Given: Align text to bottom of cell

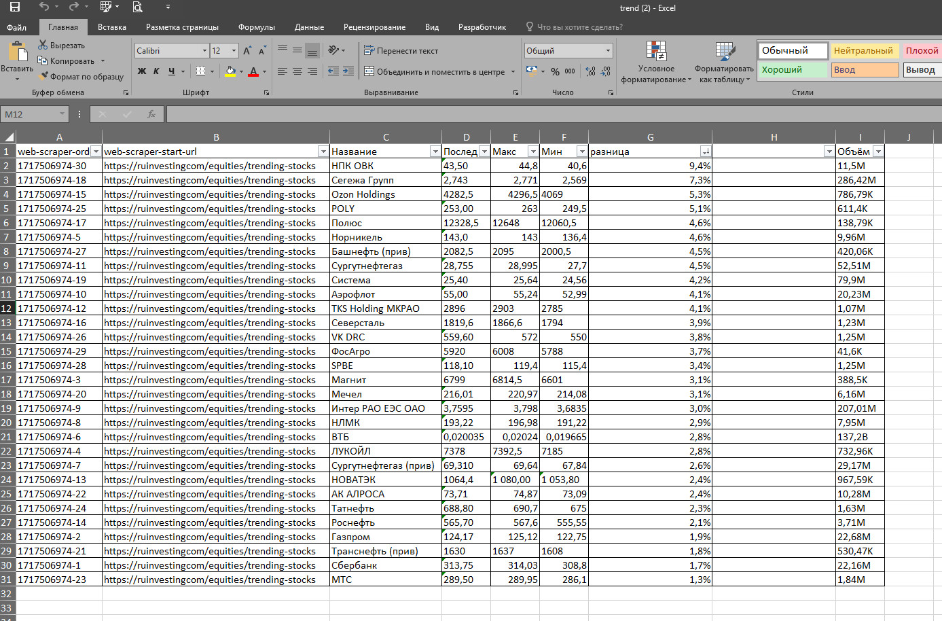Looking at the screenshot, I should (x=312, y=50).
